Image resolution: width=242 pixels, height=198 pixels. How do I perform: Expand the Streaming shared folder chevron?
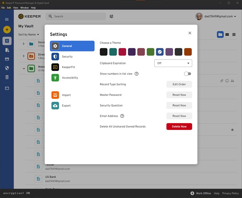[23, 56]
